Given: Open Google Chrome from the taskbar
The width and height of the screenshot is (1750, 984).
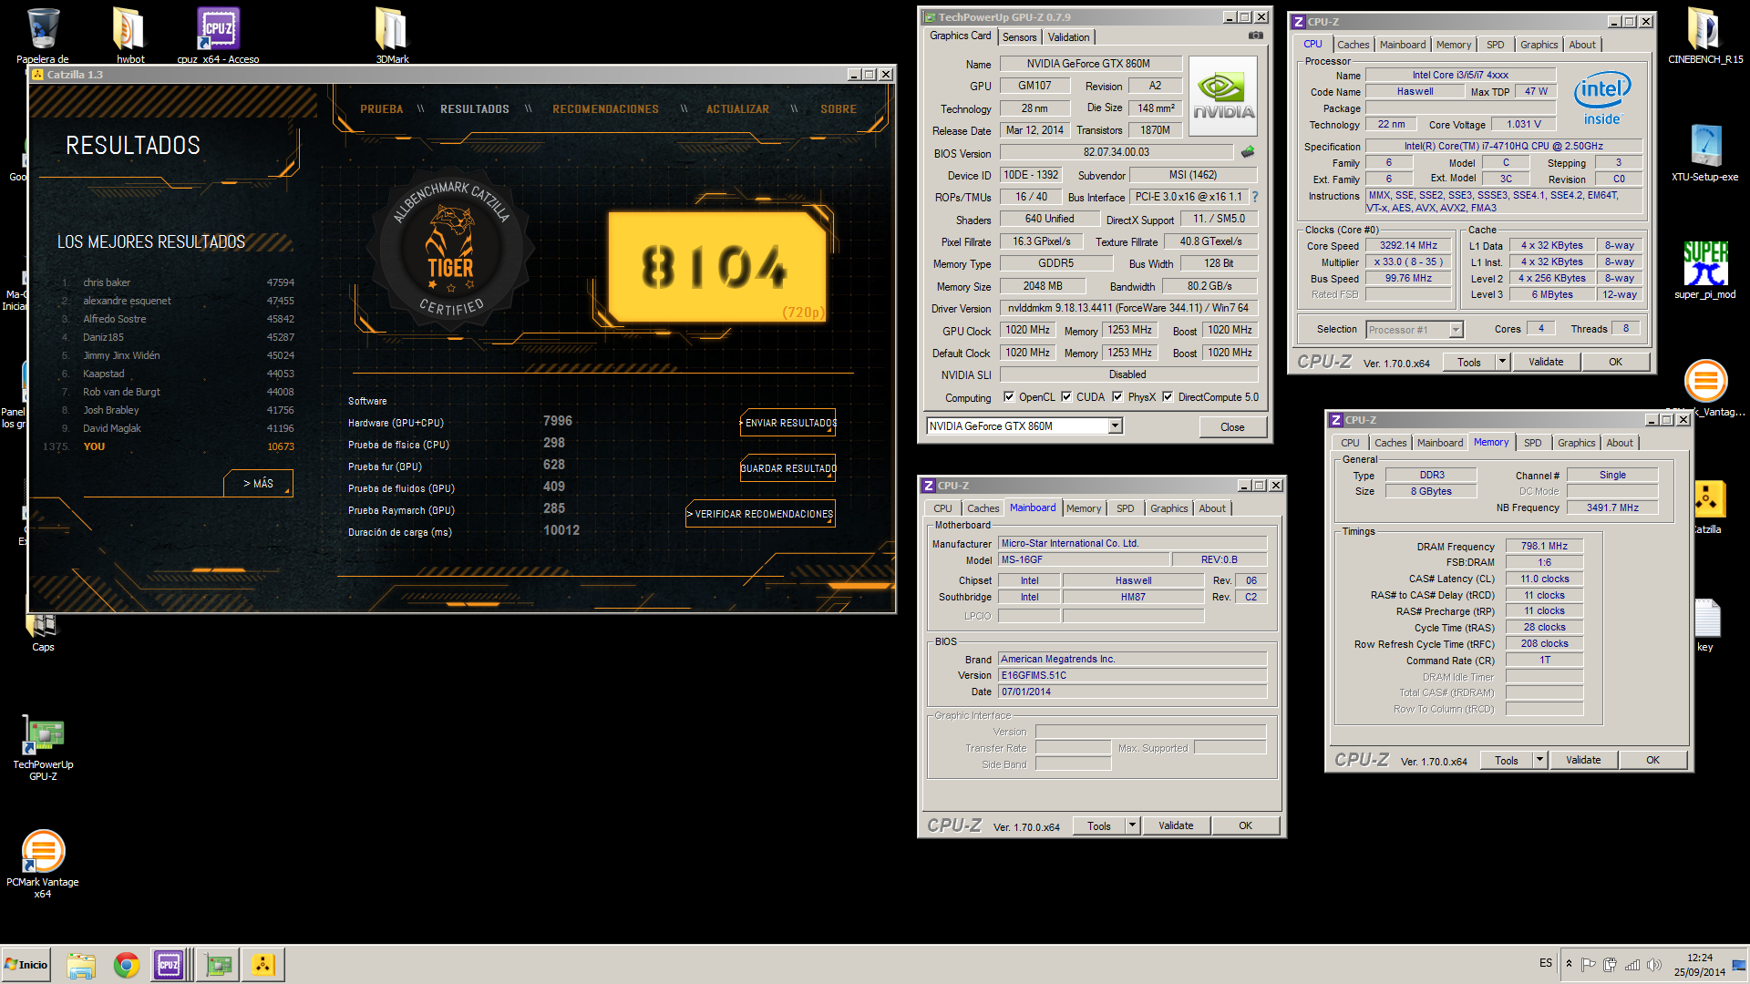Looking at the screenshot, I should (x=127, y=965).
